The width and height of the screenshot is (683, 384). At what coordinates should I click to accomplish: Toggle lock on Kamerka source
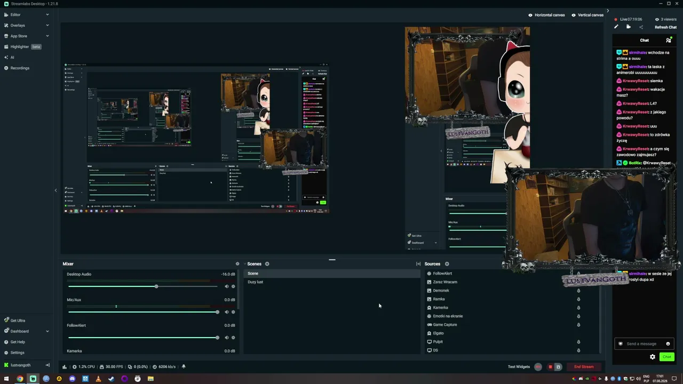point(578,308)
